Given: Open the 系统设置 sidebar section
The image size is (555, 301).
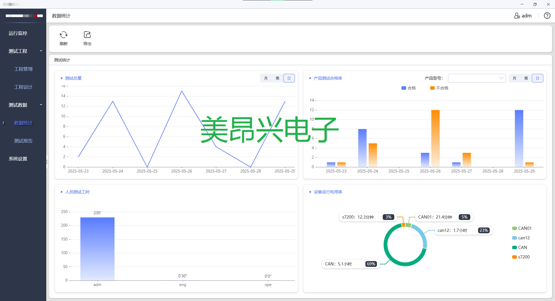Looking at the screenshot, I should [18, 159].
